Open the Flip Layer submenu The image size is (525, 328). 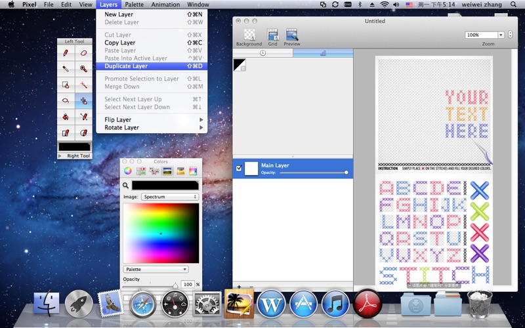152,119
